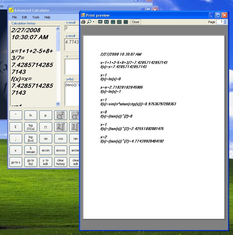Click the Print preview title bar icon
This screenshot has height=235, width=233.
click(83, 15)
